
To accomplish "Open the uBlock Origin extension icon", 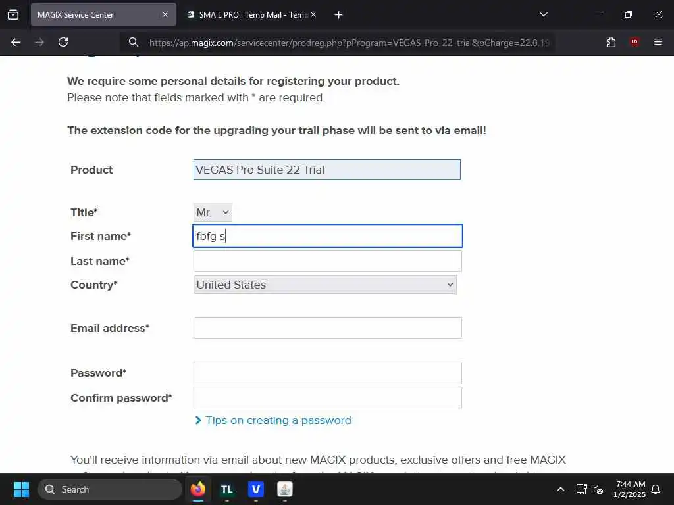I will point(635,42).
